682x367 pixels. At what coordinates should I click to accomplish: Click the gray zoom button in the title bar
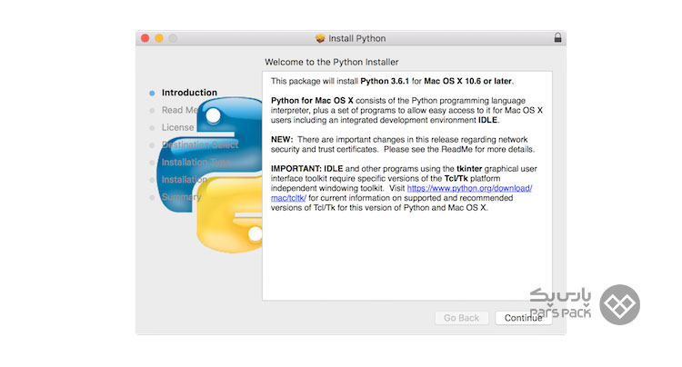click(173, 38)
